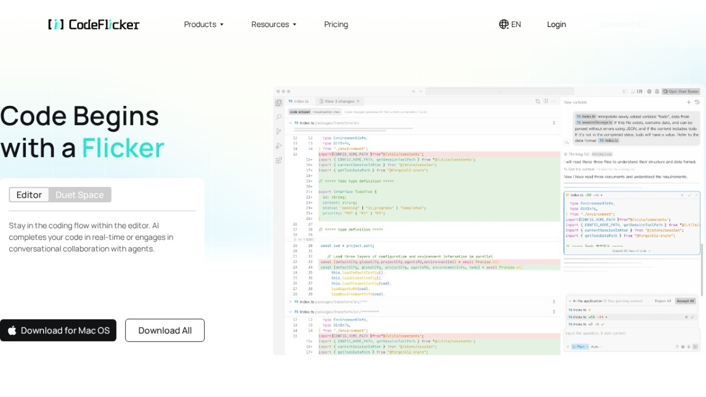Click the EN language globe selector
Screen dimensions: 706x397
[x=509, y=24]
